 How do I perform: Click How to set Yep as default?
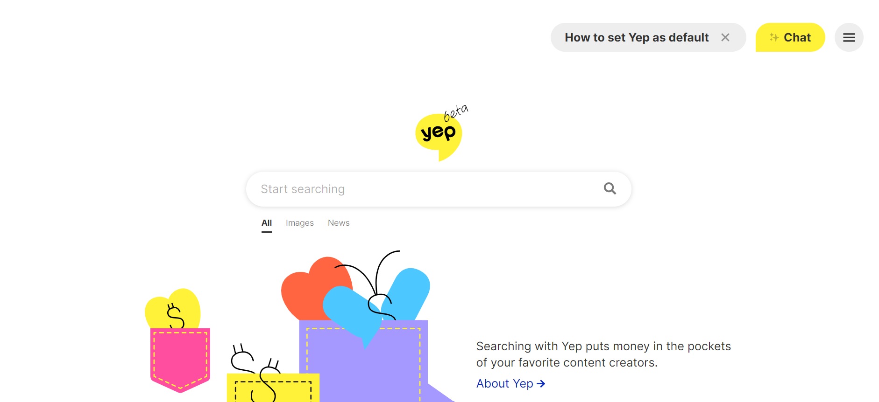click(637, 37)
